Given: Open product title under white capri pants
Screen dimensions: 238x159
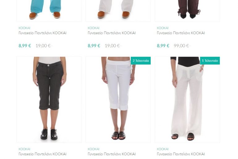Looking at the screenshot, I should pos(112,154).
